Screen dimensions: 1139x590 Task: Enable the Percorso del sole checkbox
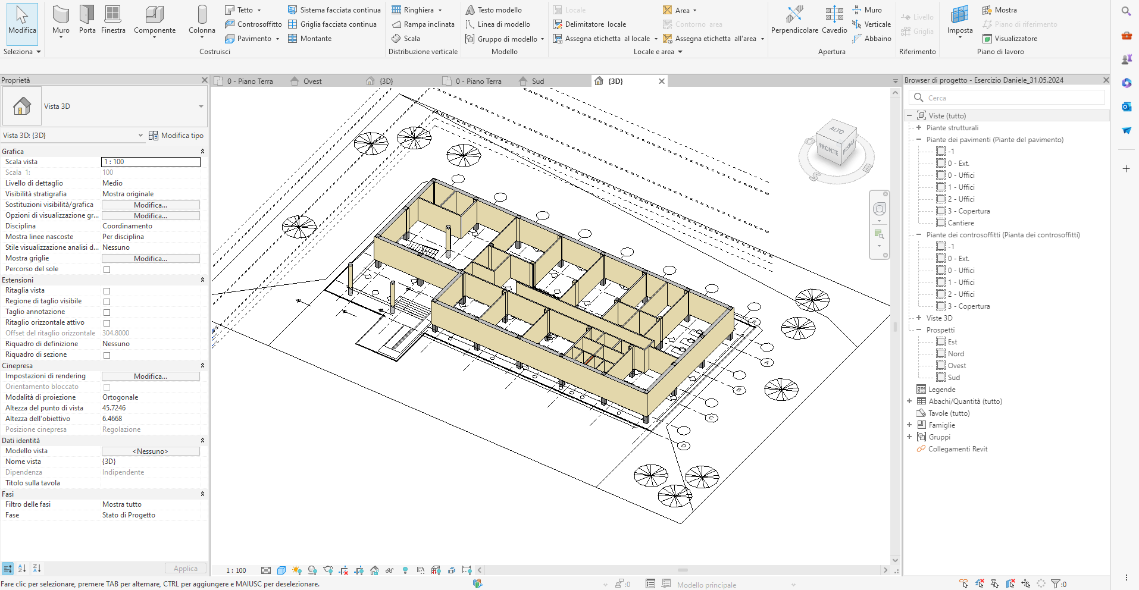pos(107,269)
